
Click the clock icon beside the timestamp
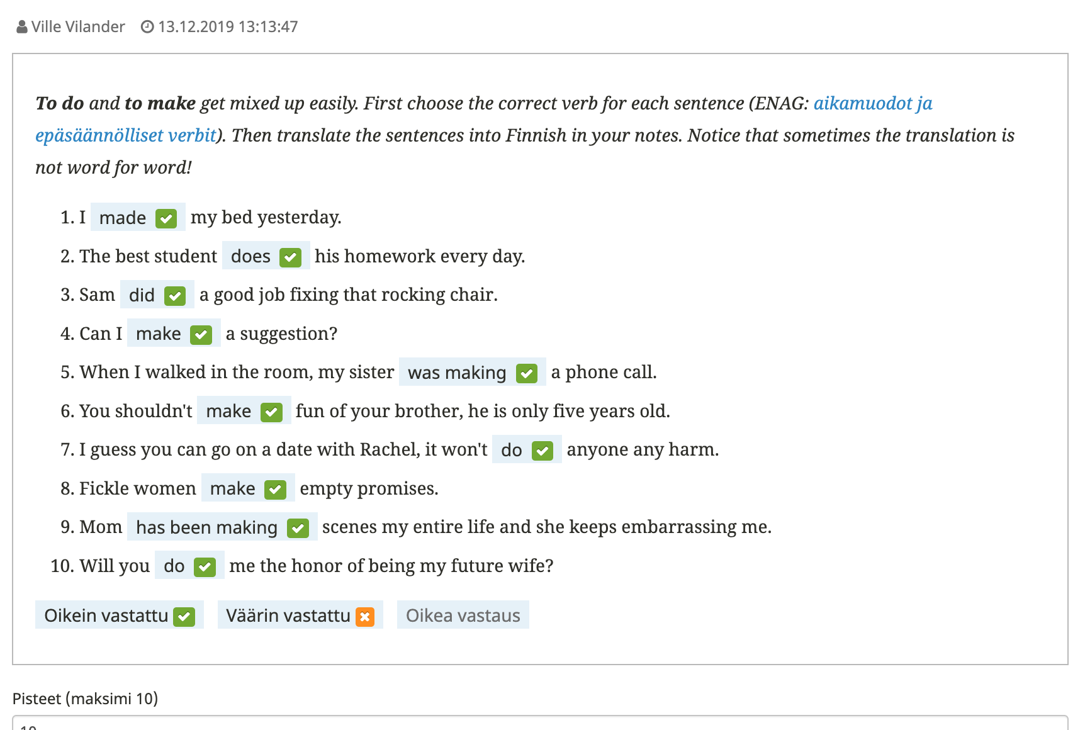pos(147,27)
